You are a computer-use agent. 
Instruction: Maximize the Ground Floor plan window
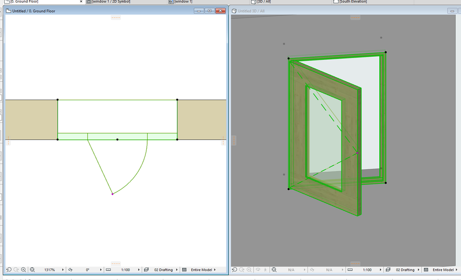[210, 11]
